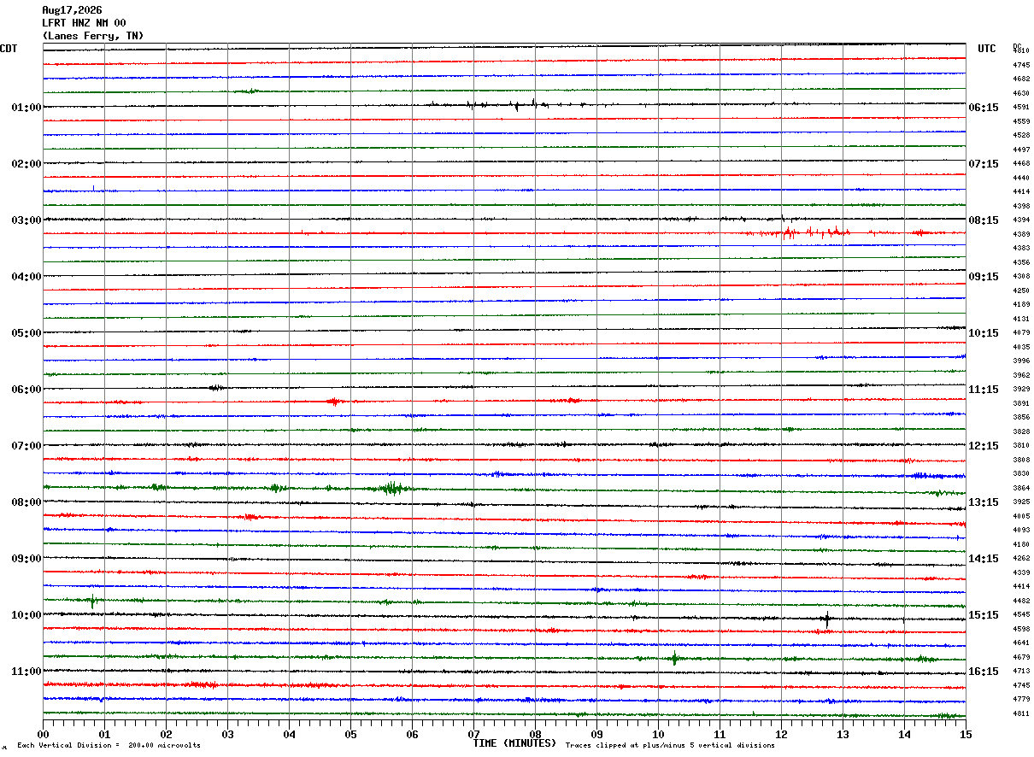Click the 01:00 CDT time label

pos(26,108)
